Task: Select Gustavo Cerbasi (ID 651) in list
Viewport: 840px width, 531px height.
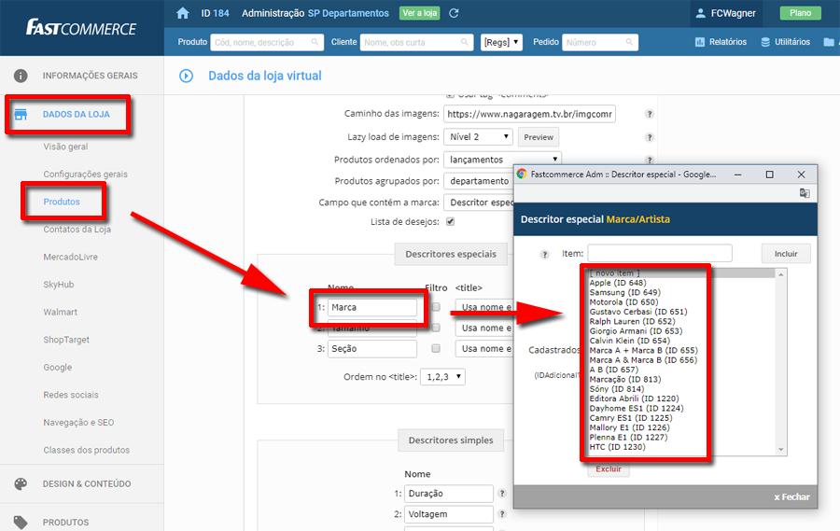Action: click(638, 312)
